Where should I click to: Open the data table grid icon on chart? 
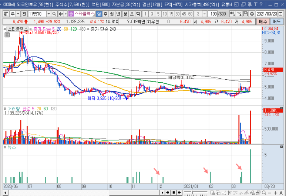coord(7,35)
